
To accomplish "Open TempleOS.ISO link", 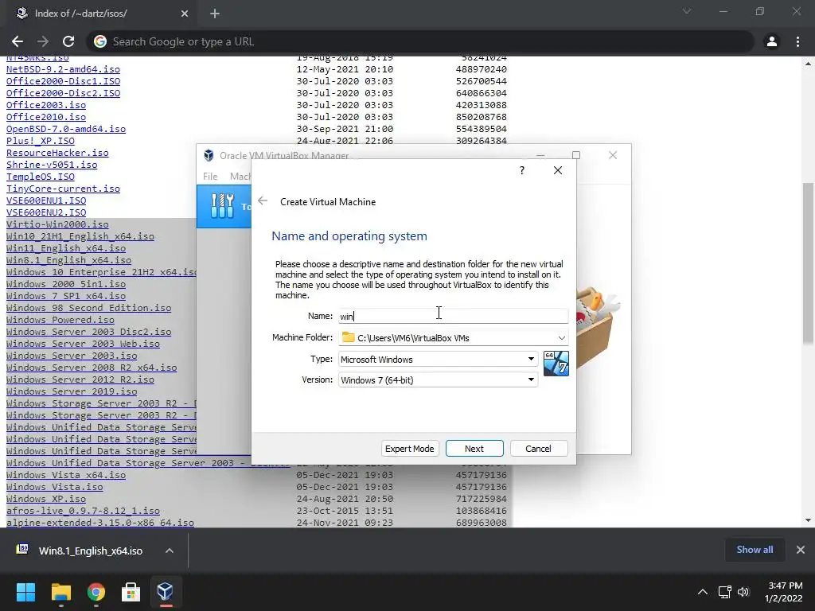I will pos(40,177).
